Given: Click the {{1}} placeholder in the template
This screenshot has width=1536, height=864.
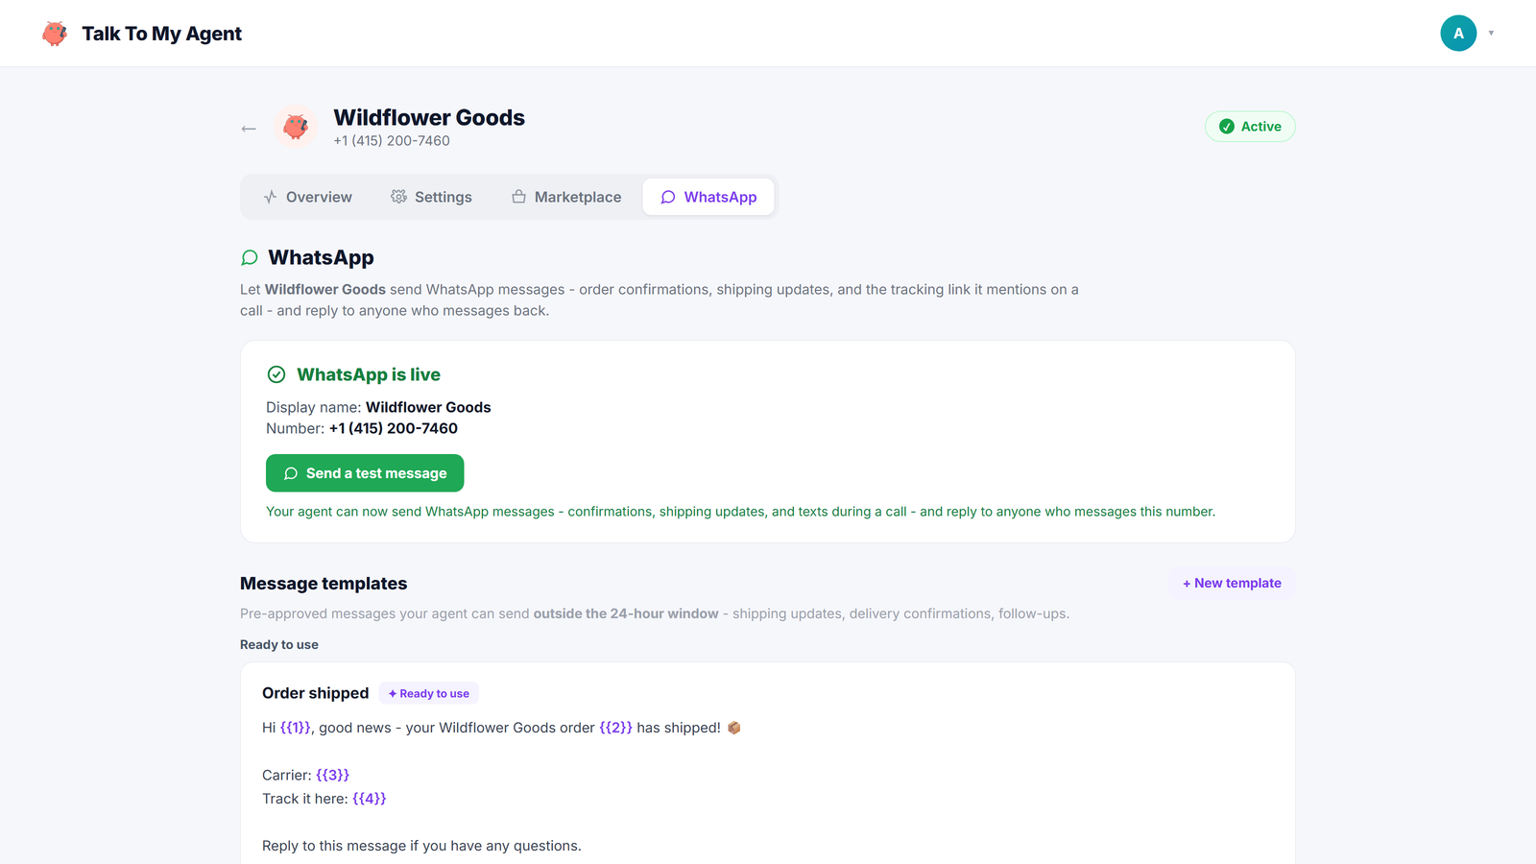Looking at the screenshot, I should pyautogui.click(x=296, y=728).
